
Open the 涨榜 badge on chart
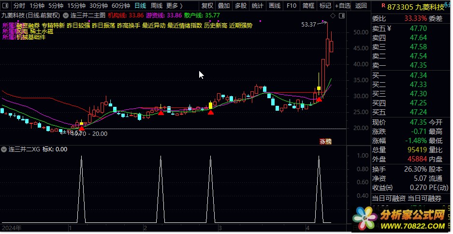click(325, 141)
